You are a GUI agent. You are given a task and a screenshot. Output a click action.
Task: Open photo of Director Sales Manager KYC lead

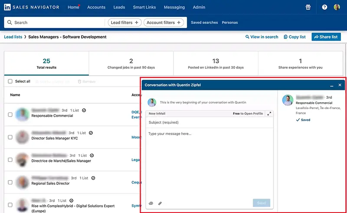coord(22,137)
